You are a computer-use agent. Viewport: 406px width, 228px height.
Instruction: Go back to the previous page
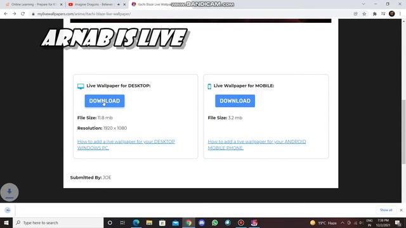(x=6, y=14)
